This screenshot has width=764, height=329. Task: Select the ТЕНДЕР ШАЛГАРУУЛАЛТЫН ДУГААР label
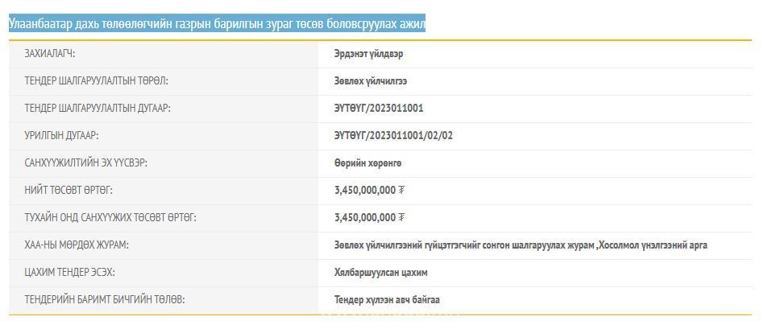98,109
